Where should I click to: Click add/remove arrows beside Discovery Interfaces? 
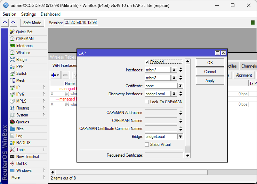tap(180, 94)
